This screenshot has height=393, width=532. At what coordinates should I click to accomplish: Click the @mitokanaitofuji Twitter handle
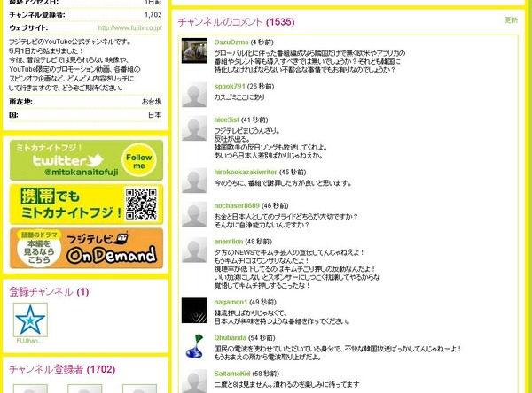pyautogui.click(x=81, y=172)
